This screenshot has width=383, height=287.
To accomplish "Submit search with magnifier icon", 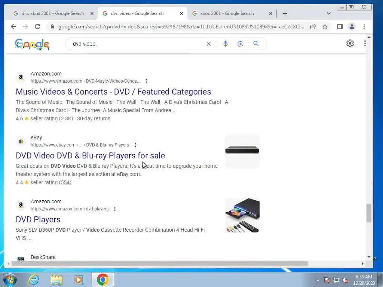I will pos(256,44).
